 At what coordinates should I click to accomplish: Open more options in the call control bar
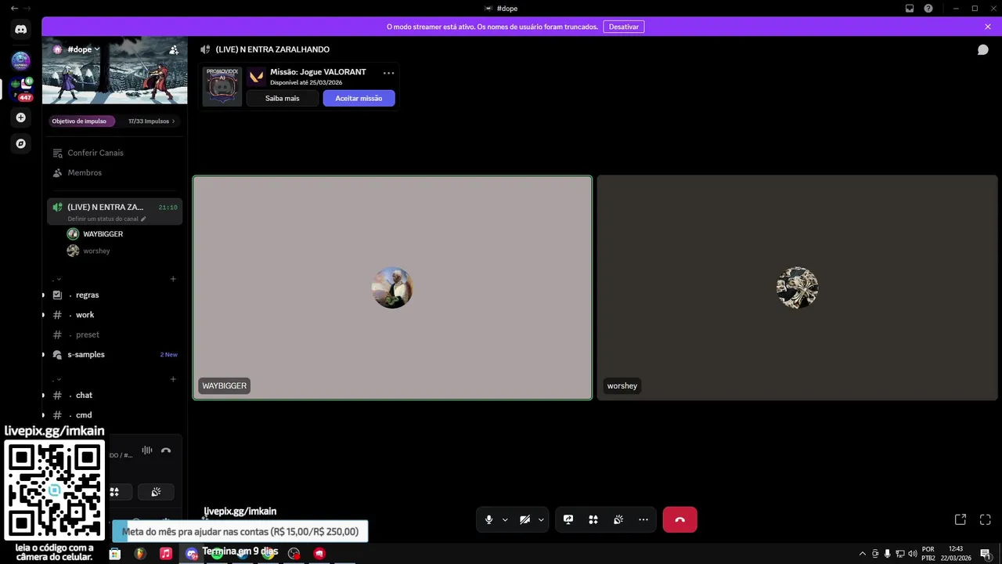tap(643, 519)
